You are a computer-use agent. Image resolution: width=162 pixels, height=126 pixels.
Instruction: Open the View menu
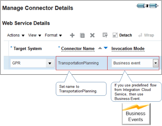tap(35, 35)
